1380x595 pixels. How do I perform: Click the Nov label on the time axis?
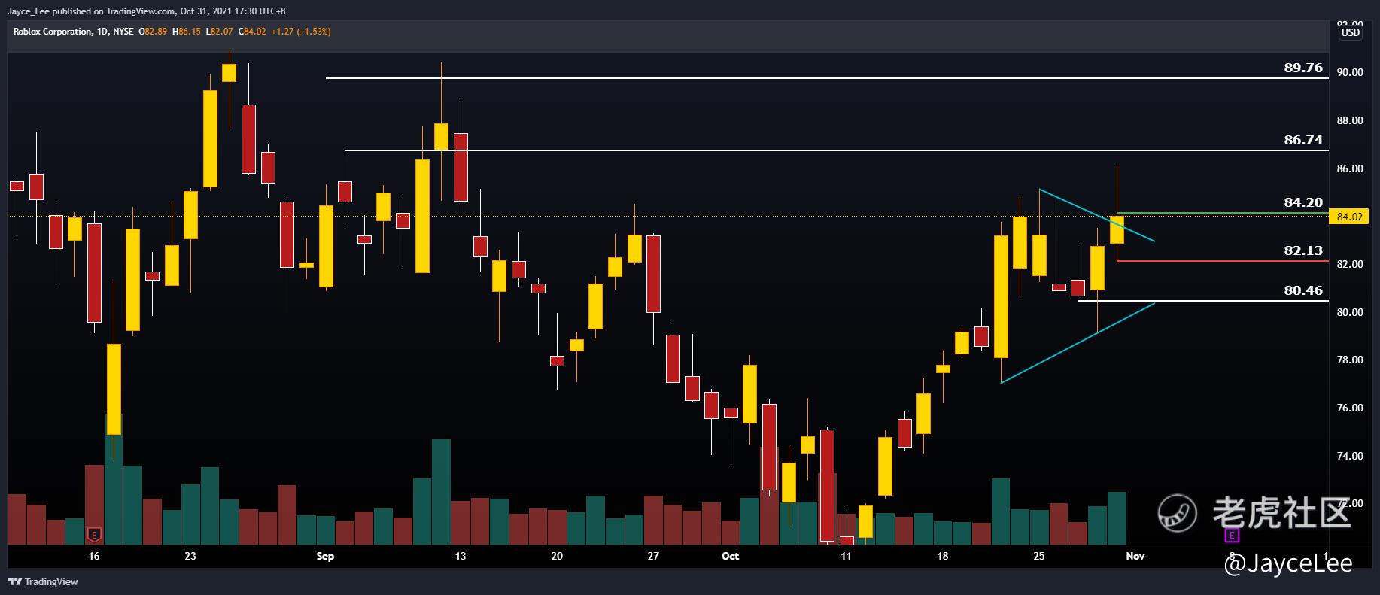pyautogui.click(x=1135, y=556)
